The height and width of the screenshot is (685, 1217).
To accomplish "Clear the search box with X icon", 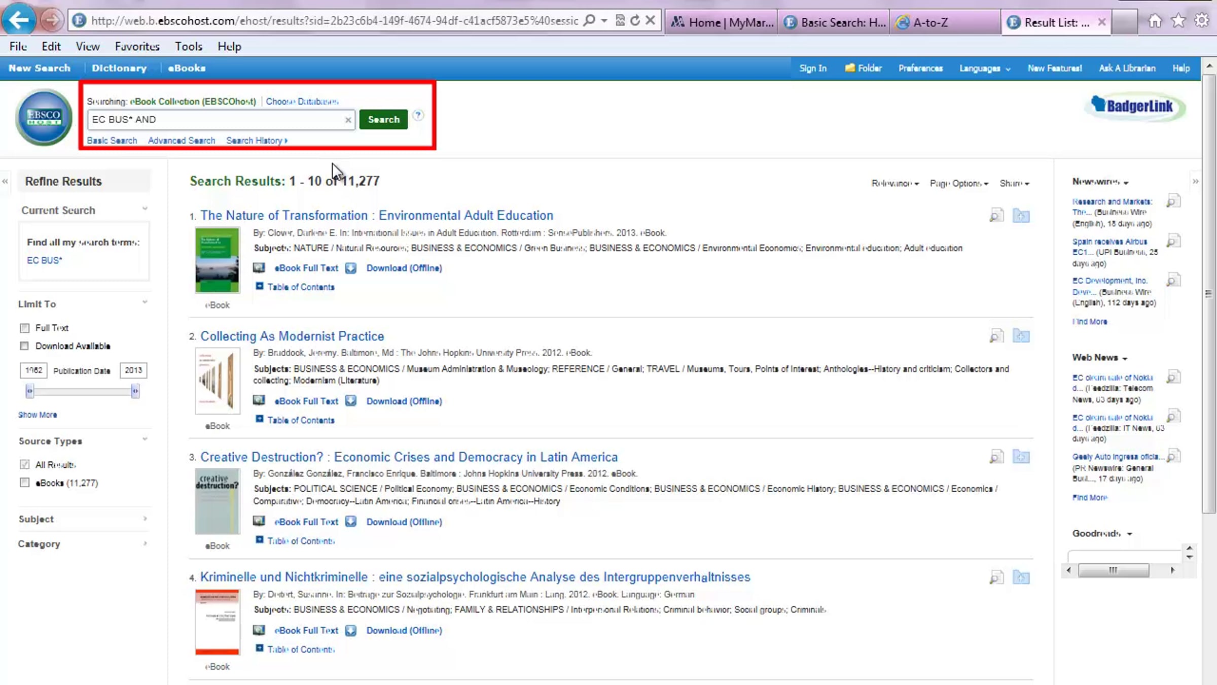I will point(348,120).
